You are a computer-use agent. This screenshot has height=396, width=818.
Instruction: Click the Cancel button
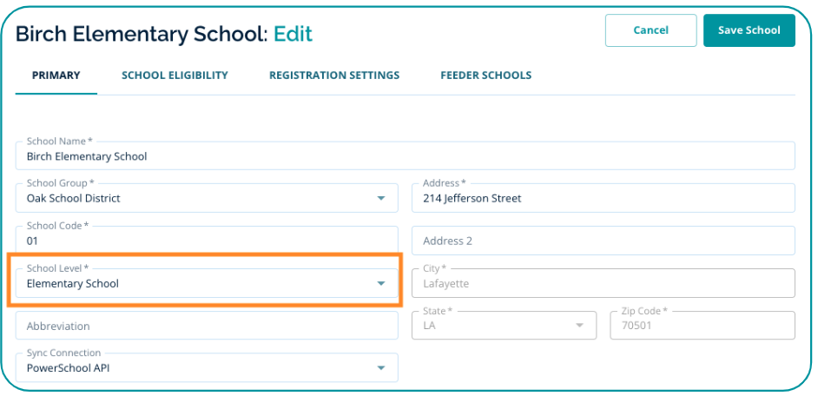tap(650, 30)
